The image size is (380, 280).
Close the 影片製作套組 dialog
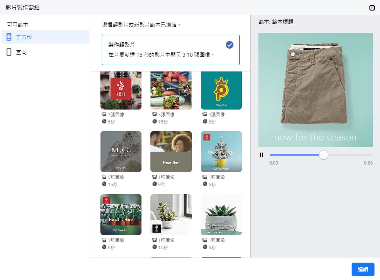[x=372, y=7]
